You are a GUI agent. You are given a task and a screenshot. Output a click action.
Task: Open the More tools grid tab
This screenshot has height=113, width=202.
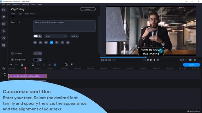3,45
